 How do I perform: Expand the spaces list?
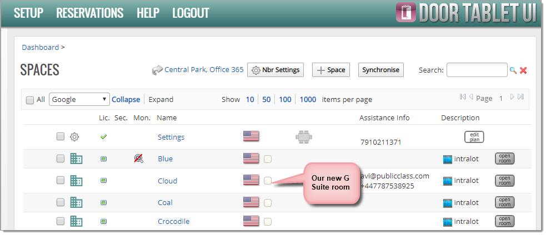tap(161, 100)
